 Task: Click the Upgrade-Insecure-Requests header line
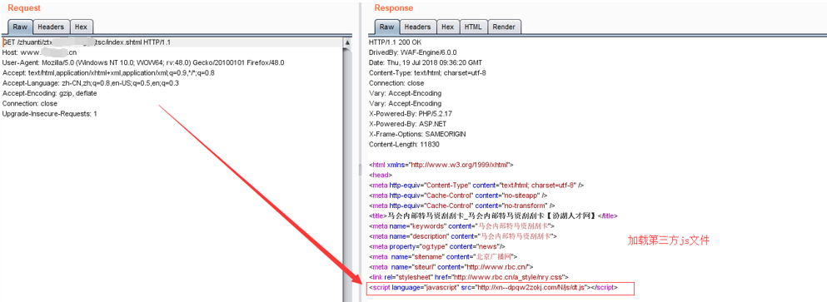(x=50, y=114)
